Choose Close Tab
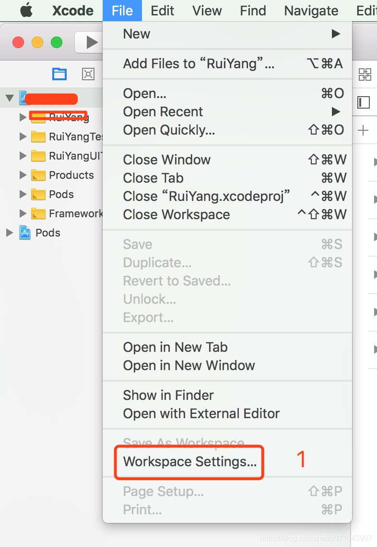The width and height of the screenshot is (377, 547). [227, 178]
